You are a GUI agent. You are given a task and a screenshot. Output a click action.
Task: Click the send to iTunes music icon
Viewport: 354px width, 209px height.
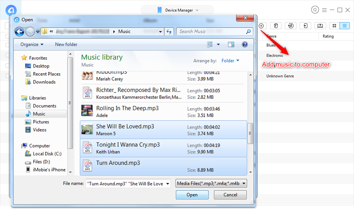pos(291,26)
